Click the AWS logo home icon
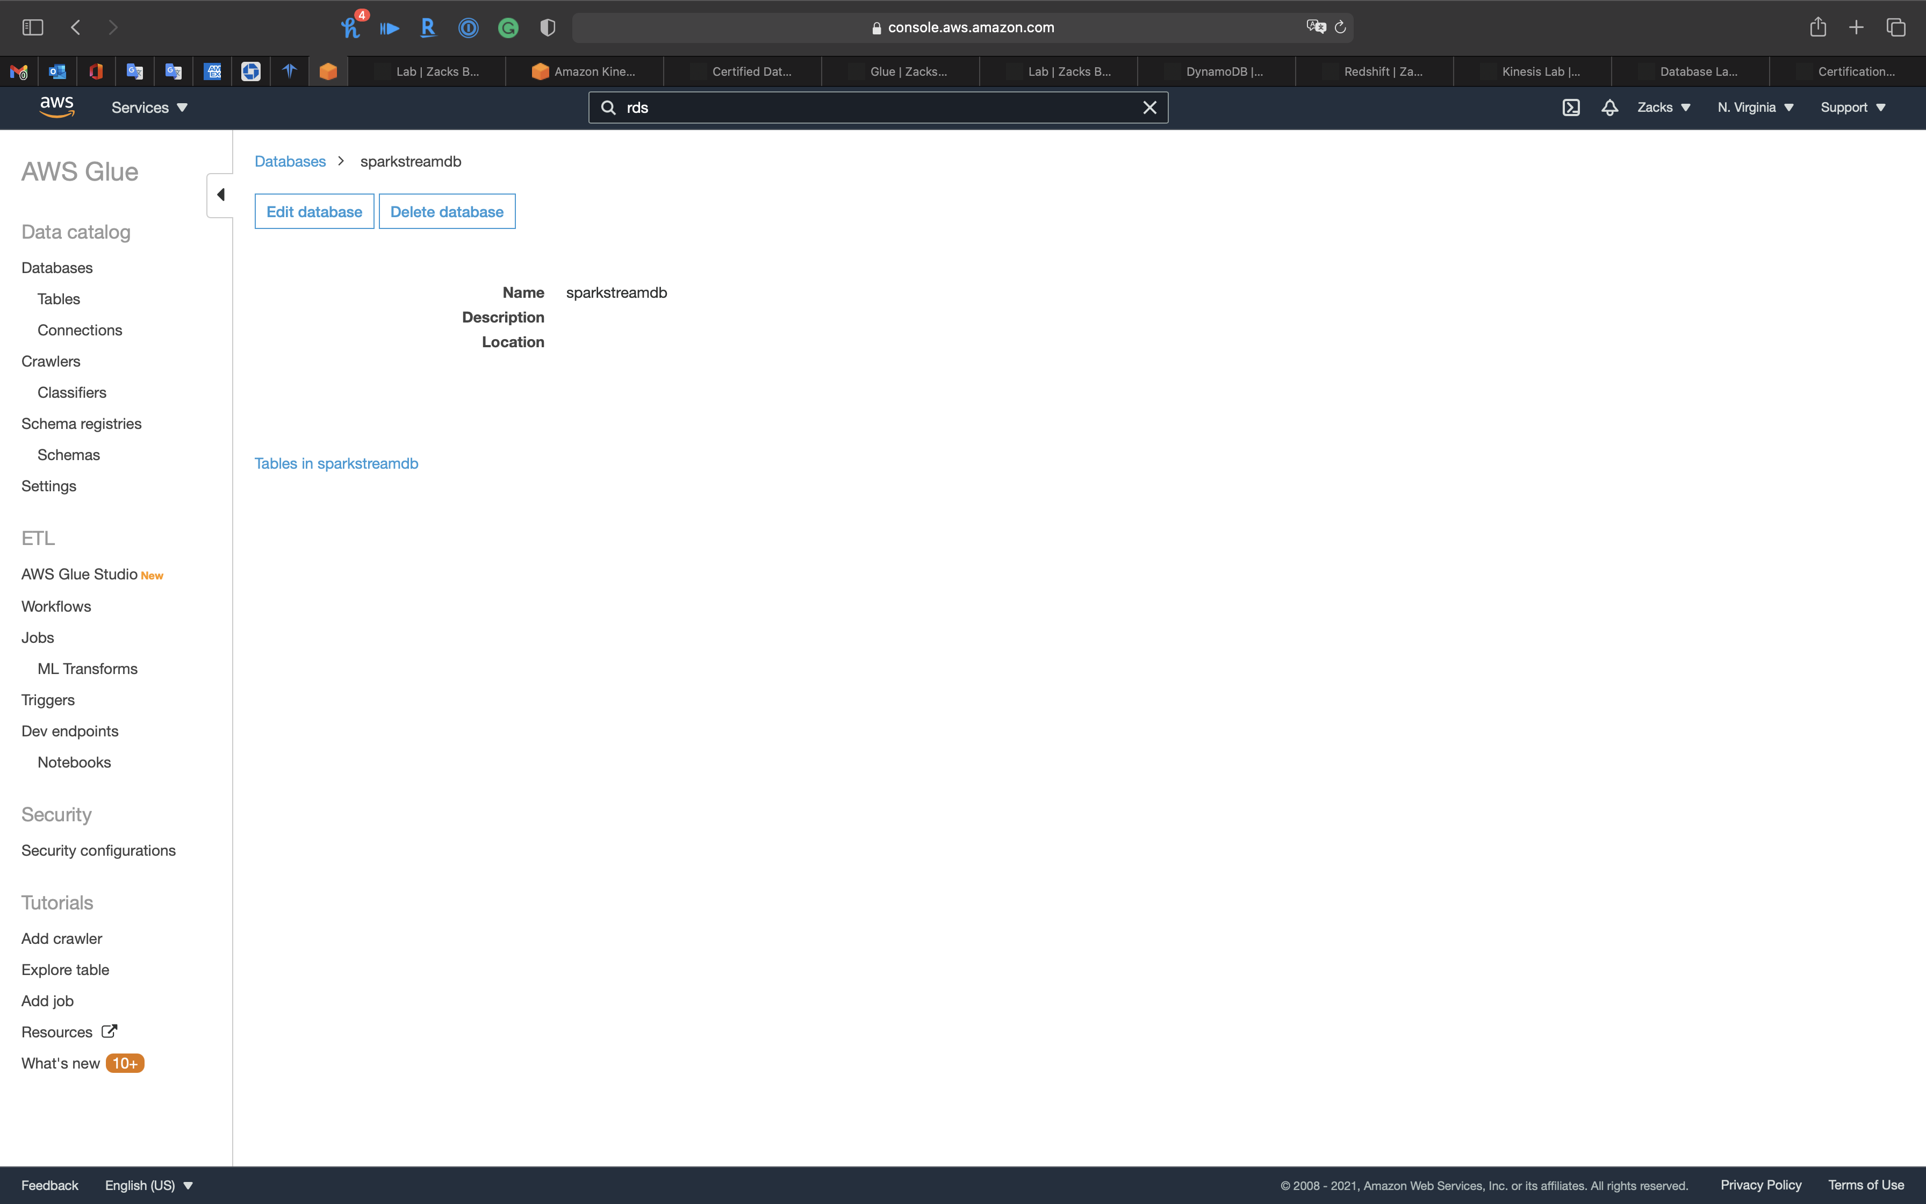1926x1204 pixels. (56, 107)
